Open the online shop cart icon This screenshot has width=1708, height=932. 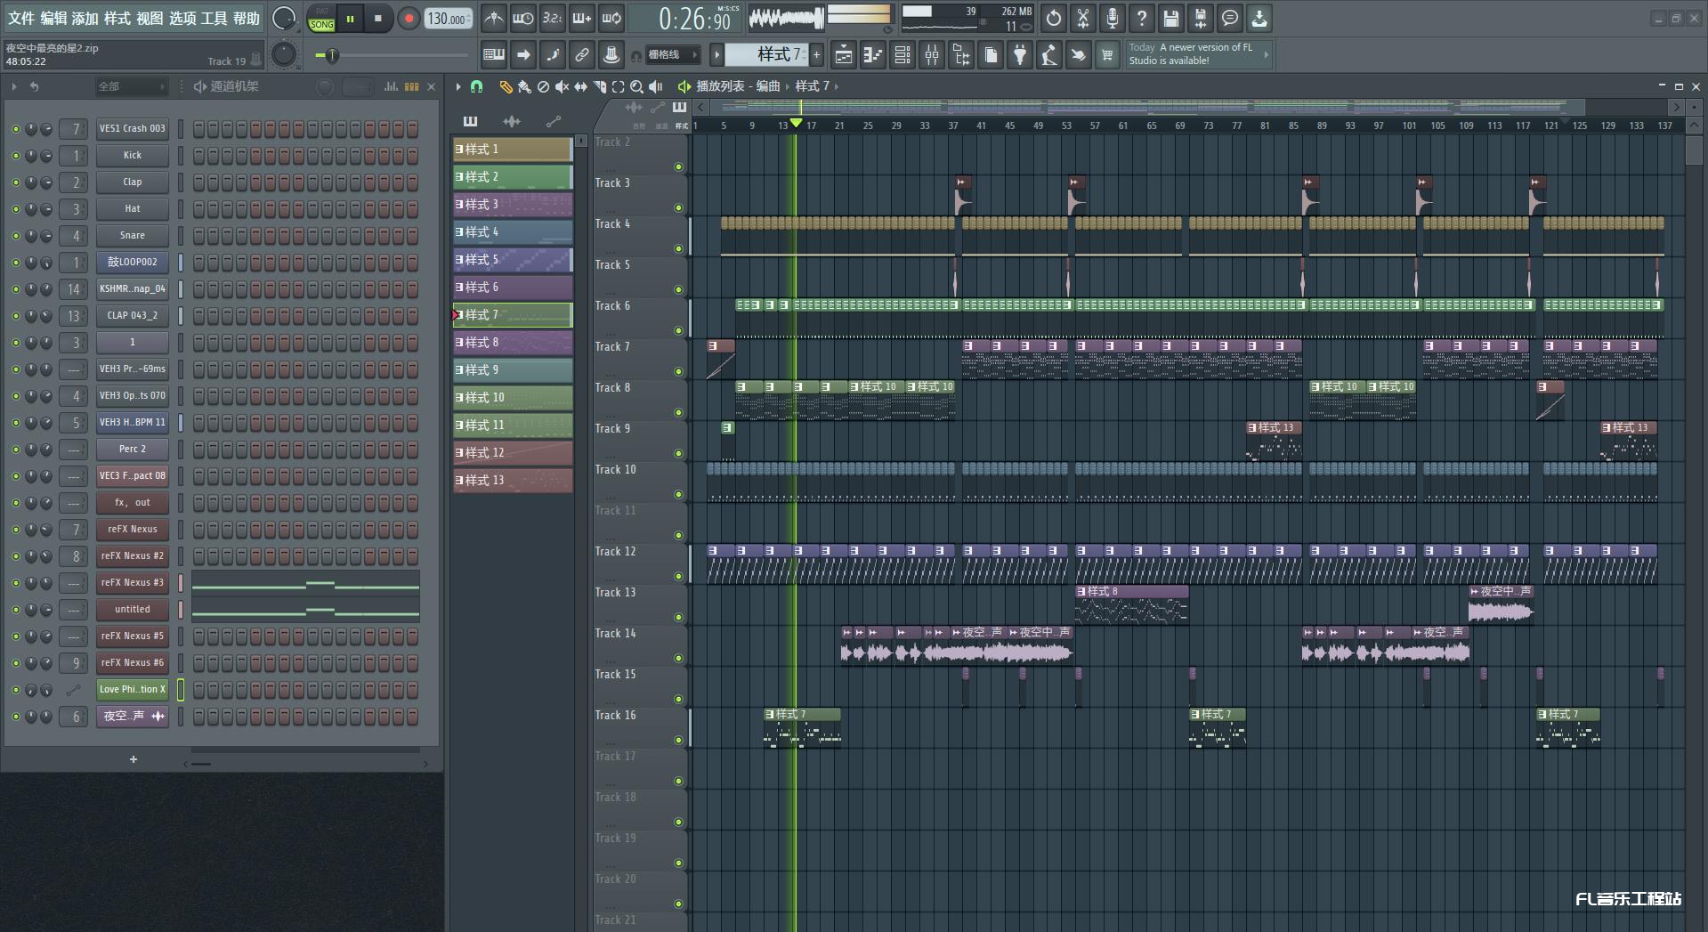1107,55
